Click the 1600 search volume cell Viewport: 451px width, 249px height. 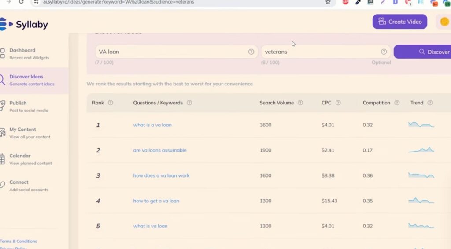[x=266, y=175]
